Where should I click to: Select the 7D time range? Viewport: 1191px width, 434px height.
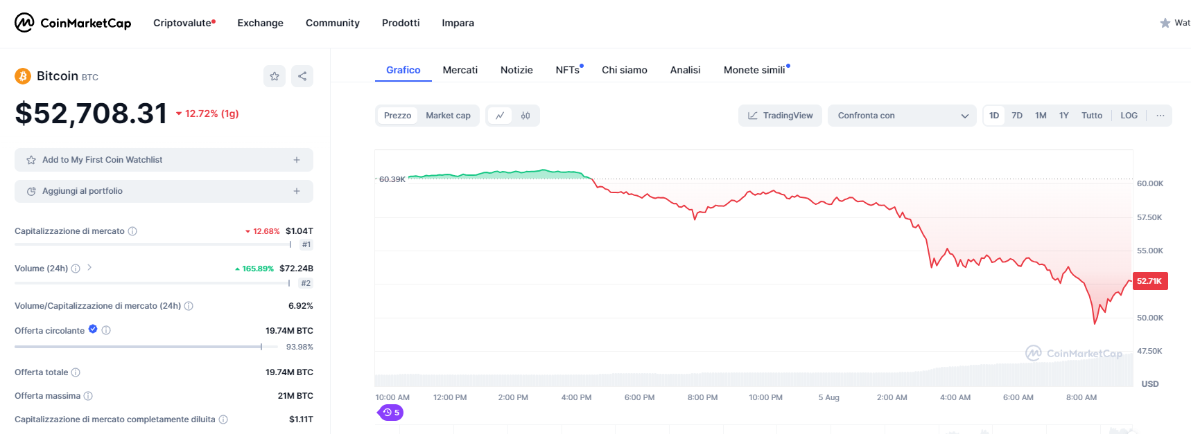click(1017, 116)
